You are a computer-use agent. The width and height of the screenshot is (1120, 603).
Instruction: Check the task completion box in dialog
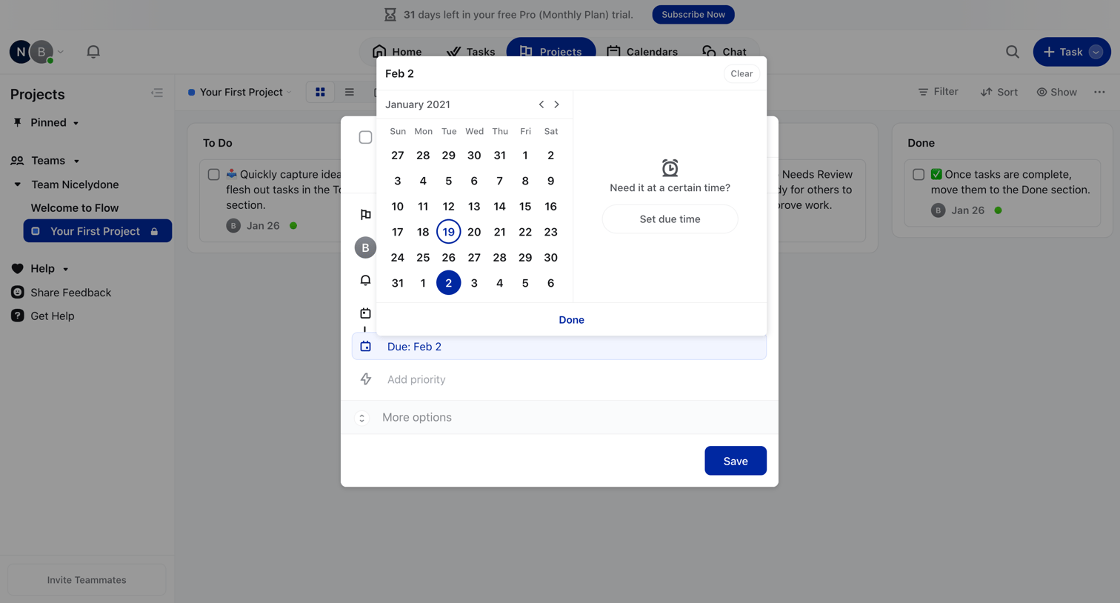[365, 137]
